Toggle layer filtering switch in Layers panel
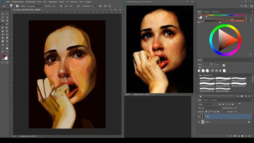This screenshot has width=254, height=143. click(x=240, y=104)
